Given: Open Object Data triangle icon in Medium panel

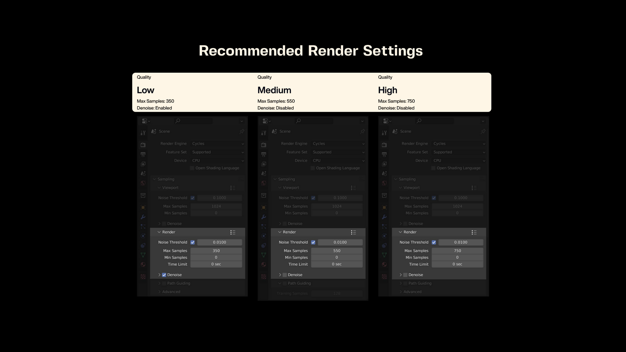Looking at the screenshot, I should [x=264, y=255].
